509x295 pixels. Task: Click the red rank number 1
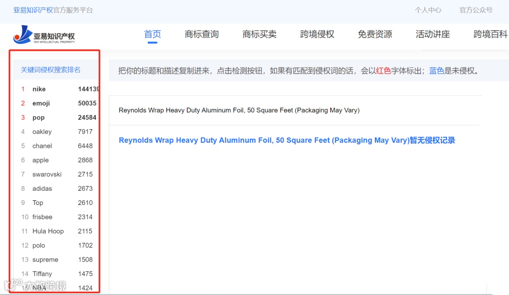[x=23, y=89]
